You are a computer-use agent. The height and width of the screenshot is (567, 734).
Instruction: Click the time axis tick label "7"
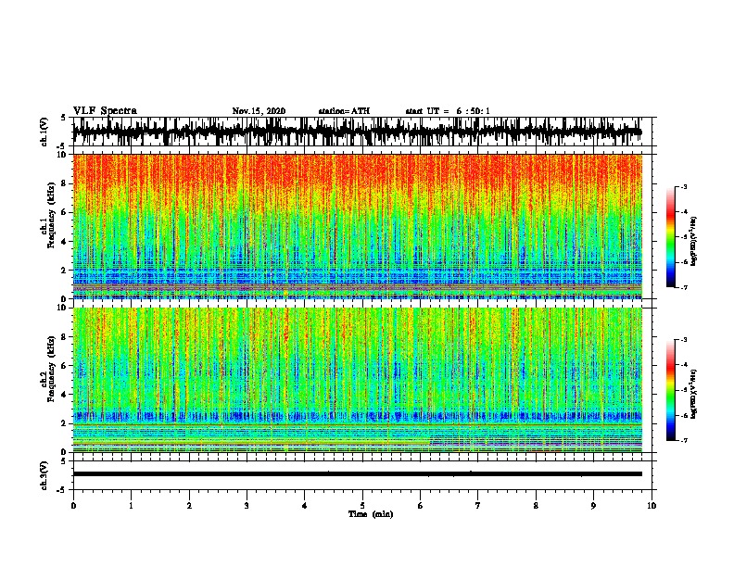[478, 506]
